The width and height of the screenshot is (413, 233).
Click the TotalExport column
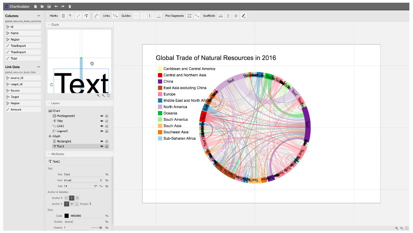click(23, 46)
